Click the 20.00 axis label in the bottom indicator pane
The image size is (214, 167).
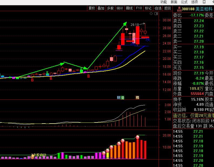tap(167, 135)
